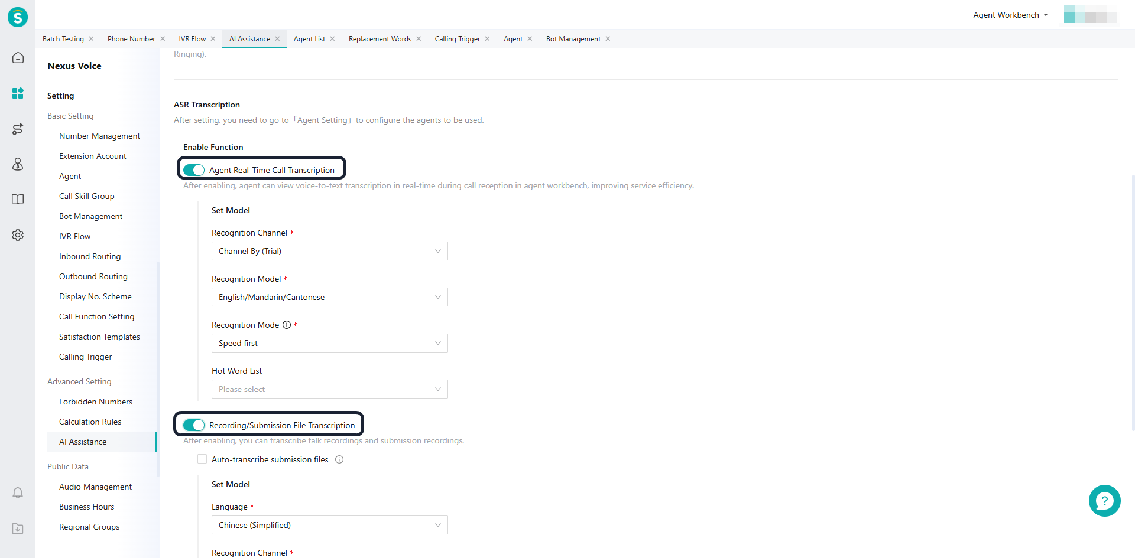The width and height of the screenshot is (1135, 558).
Task: Click the S logo in the sidebar
Action: (x=18, y=17)
